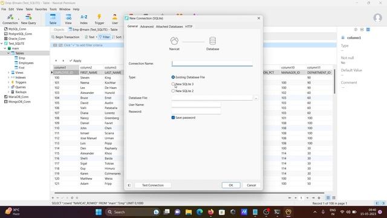The height and width of the screenshot is (218, 387).
Task: Collapse the Test_SQLITE connection node
Action: click(2, 44)
